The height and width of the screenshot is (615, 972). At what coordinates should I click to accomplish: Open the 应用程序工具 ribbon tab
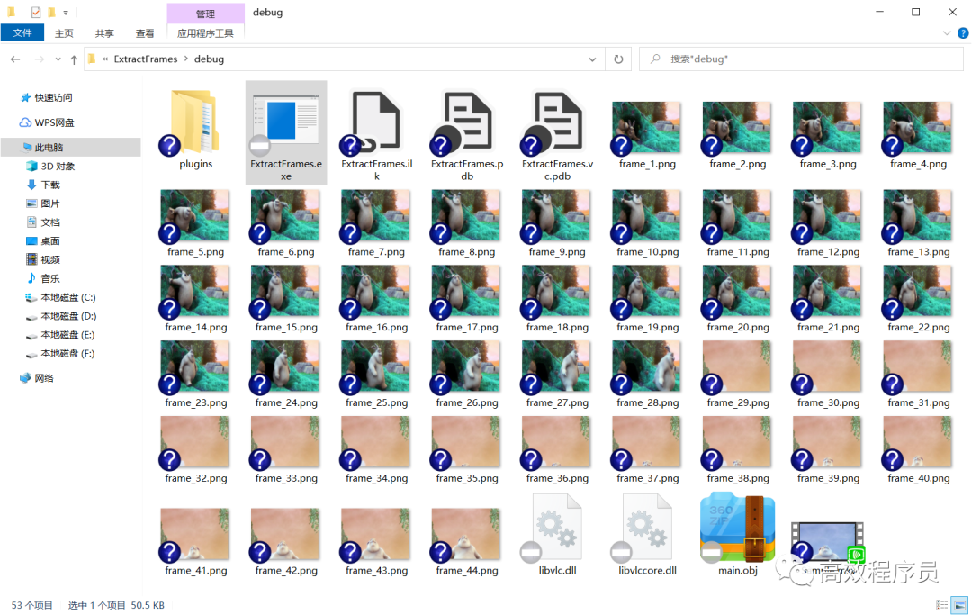coord(205,33)
